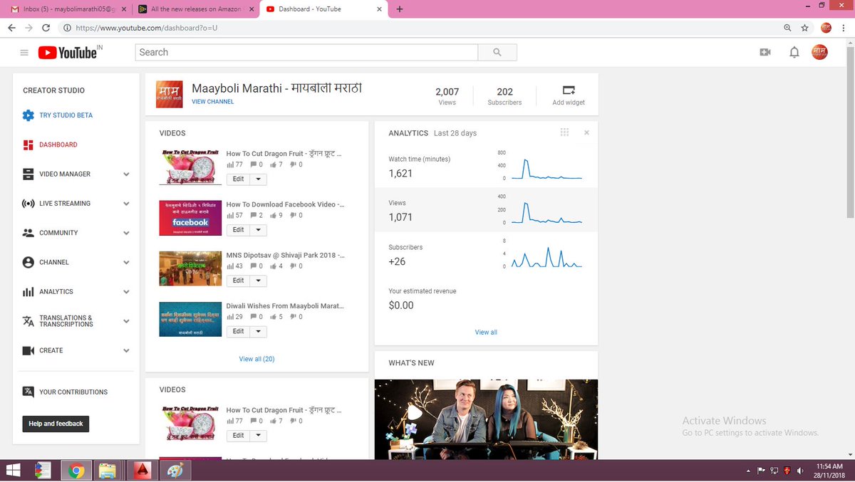
Task: Click View all (20) videos link
Action: [x=256, y=359]
